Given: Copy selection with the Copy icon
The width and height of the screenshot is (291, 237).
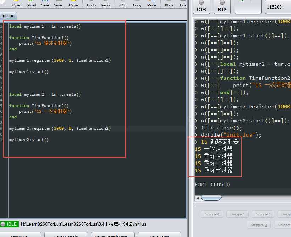Looking at the screenshot, I should [137, 4].
